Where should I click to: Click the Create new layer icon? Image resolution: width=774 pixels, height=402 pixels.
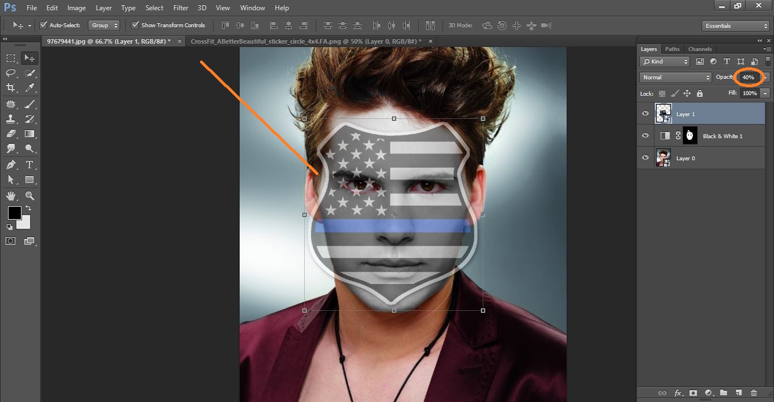click(739, 392)
